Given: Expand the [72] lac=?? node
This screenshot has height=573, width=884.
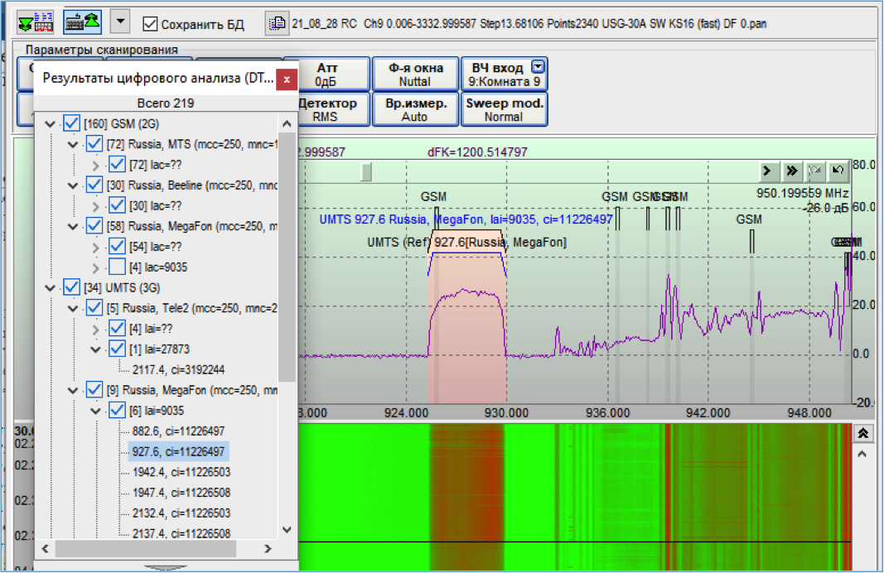Looking at the screenshot, I should [x=96, y=165].
